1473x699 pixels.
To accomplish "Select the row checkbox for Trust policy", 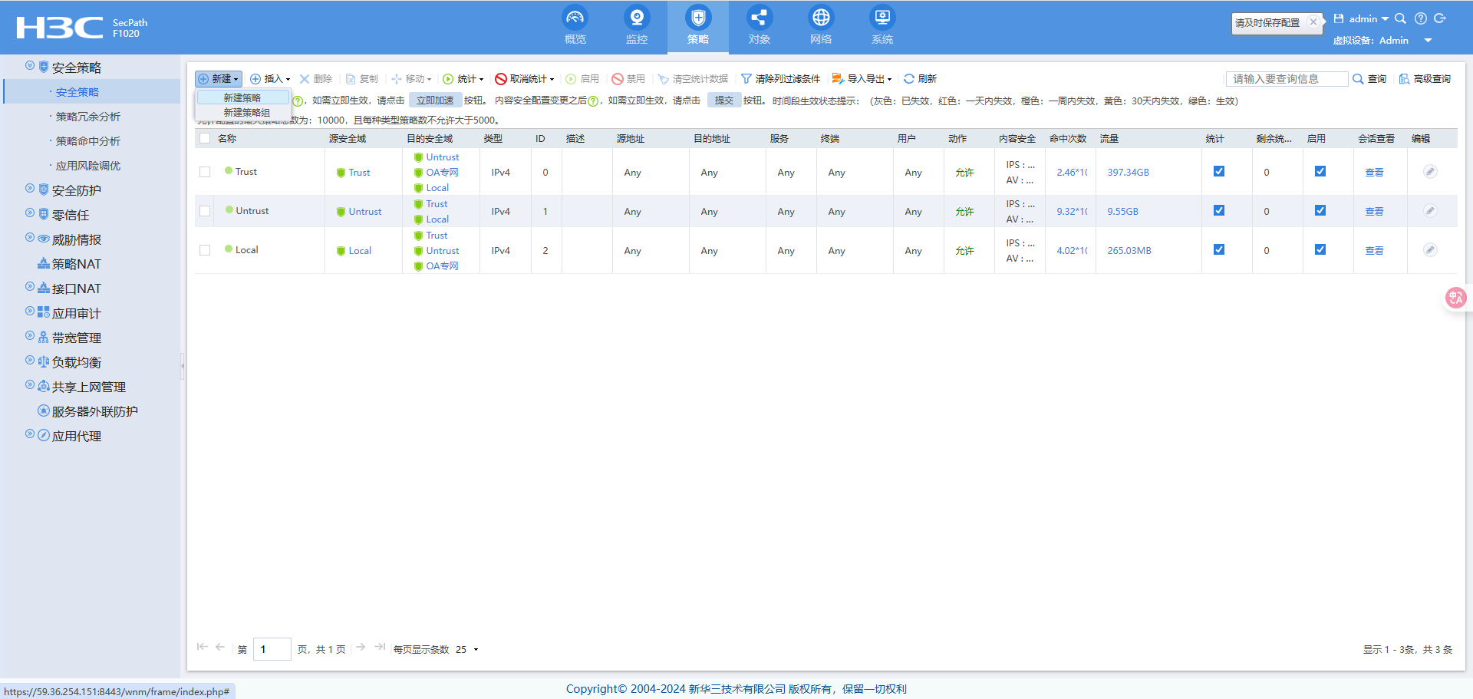I will coord(205,172).
